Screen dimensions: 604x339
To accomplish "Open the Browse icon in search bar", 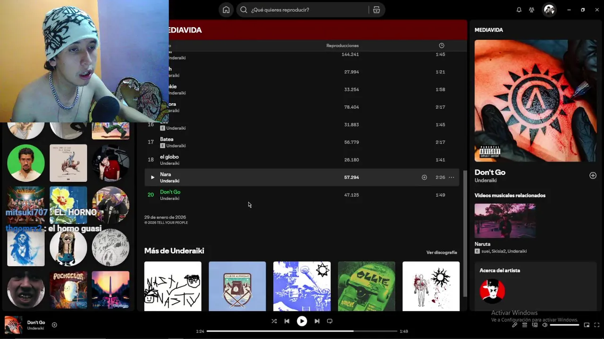I will coord(377,10).
